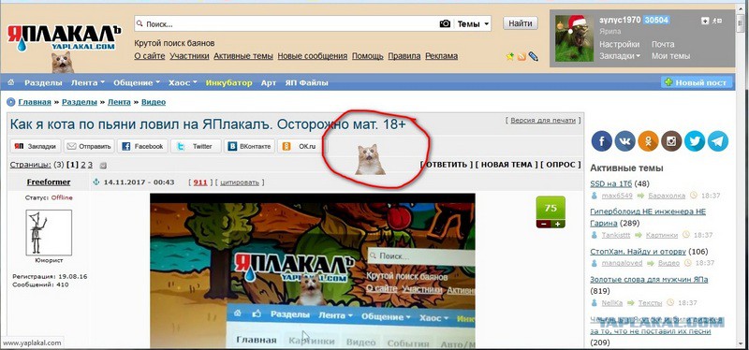Expand the Общение menu in navbar

(x=137, y=82)
